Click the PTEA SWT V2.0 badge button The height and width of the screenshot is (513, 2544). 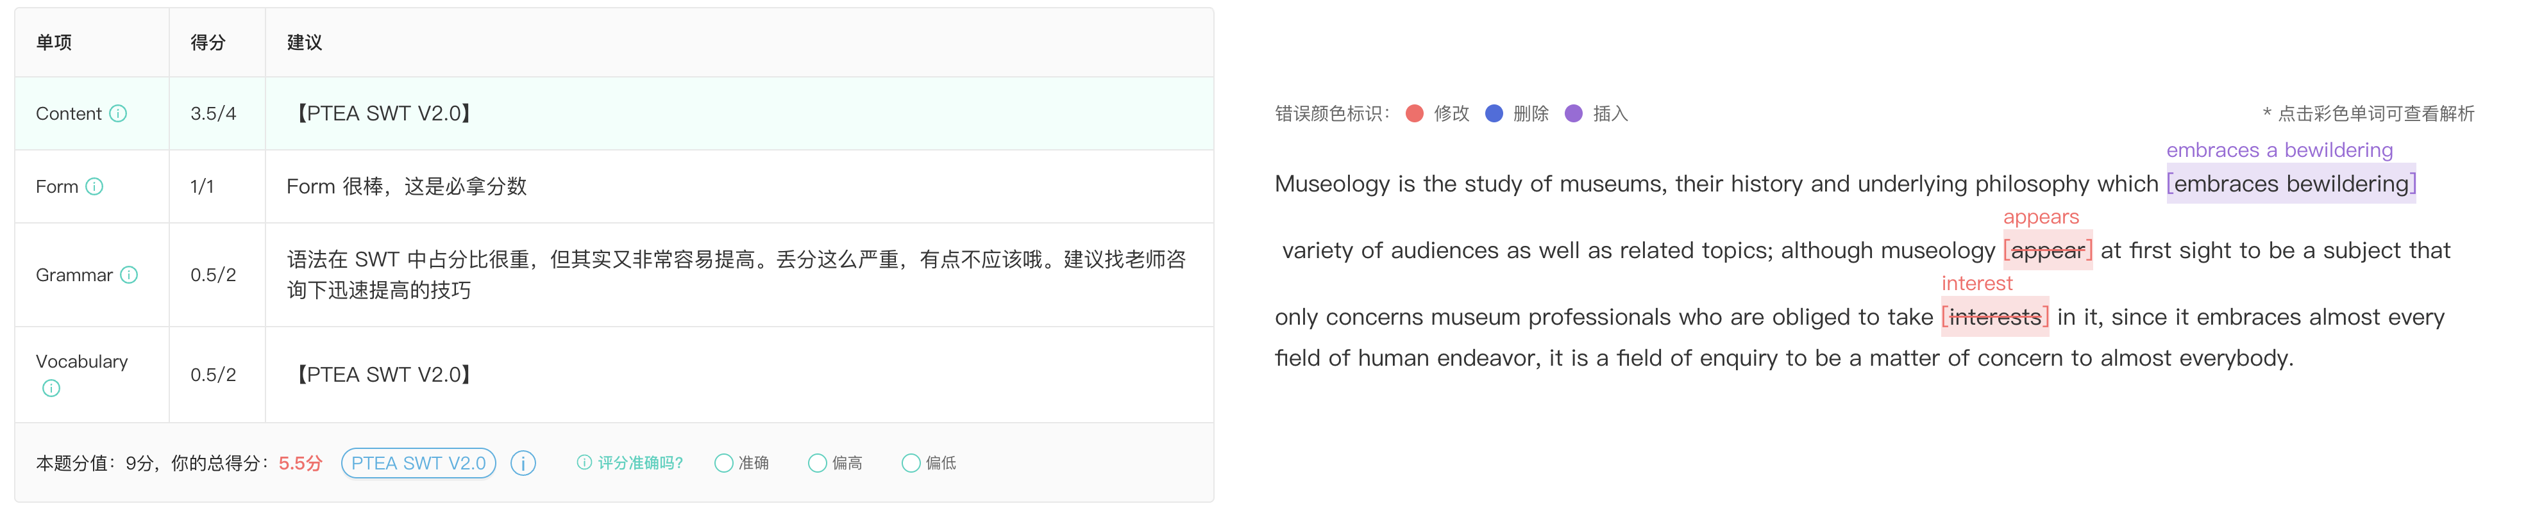pos(419,462)
